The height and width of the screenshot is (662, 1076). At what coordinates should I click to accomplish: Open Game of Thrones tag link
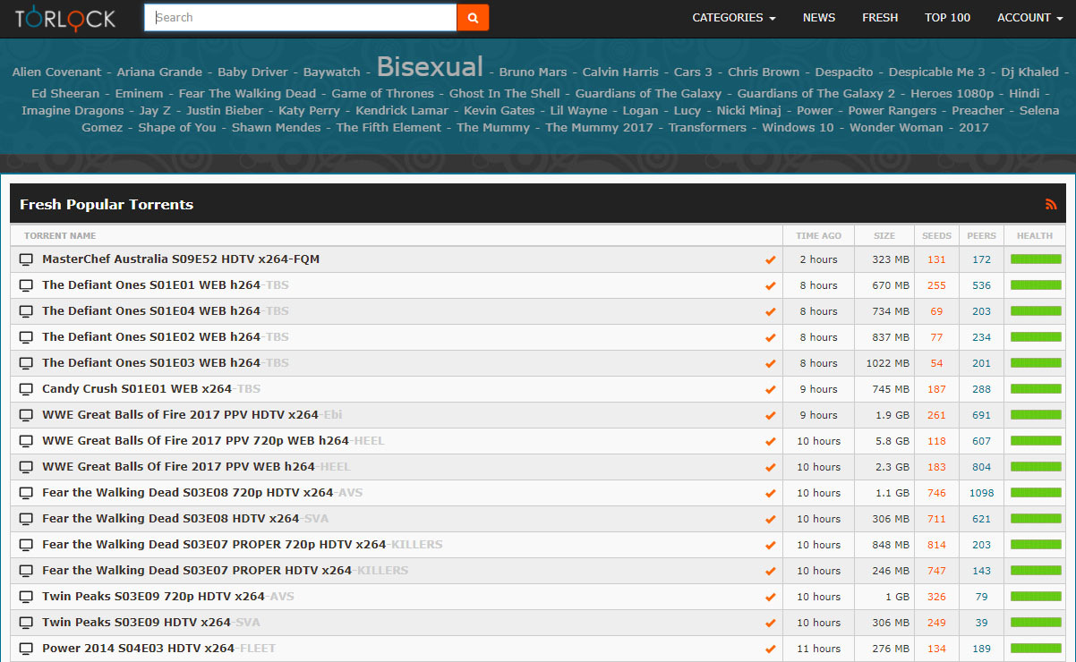382,93
